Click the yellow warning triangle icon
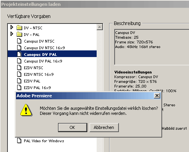 (x=26, y=110)
